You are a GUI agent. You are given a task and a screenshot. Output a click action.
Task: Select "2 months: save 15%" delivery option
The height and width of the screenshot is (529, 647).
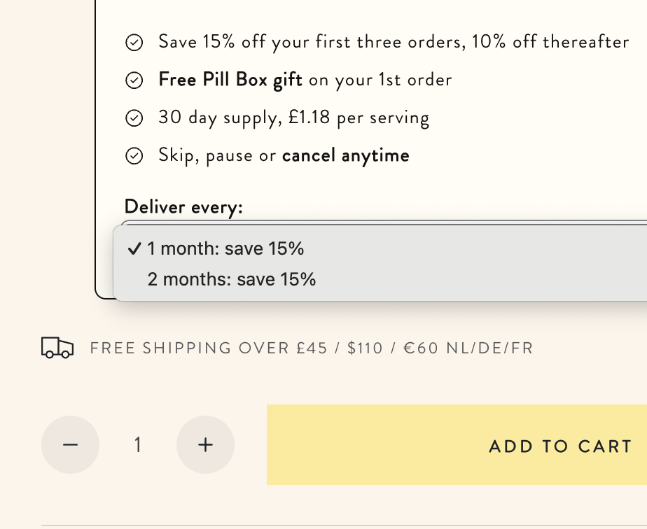(x=232, y=280)
